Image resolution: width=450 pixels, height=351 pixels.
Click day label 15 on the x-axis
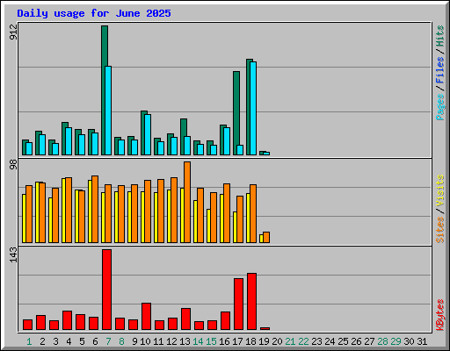click(x=211, y=341)
